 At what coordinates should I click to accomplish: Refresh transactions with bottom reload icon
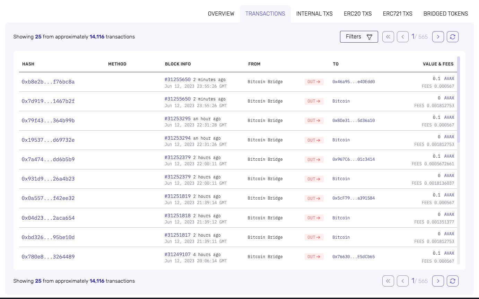pos(453,281)
